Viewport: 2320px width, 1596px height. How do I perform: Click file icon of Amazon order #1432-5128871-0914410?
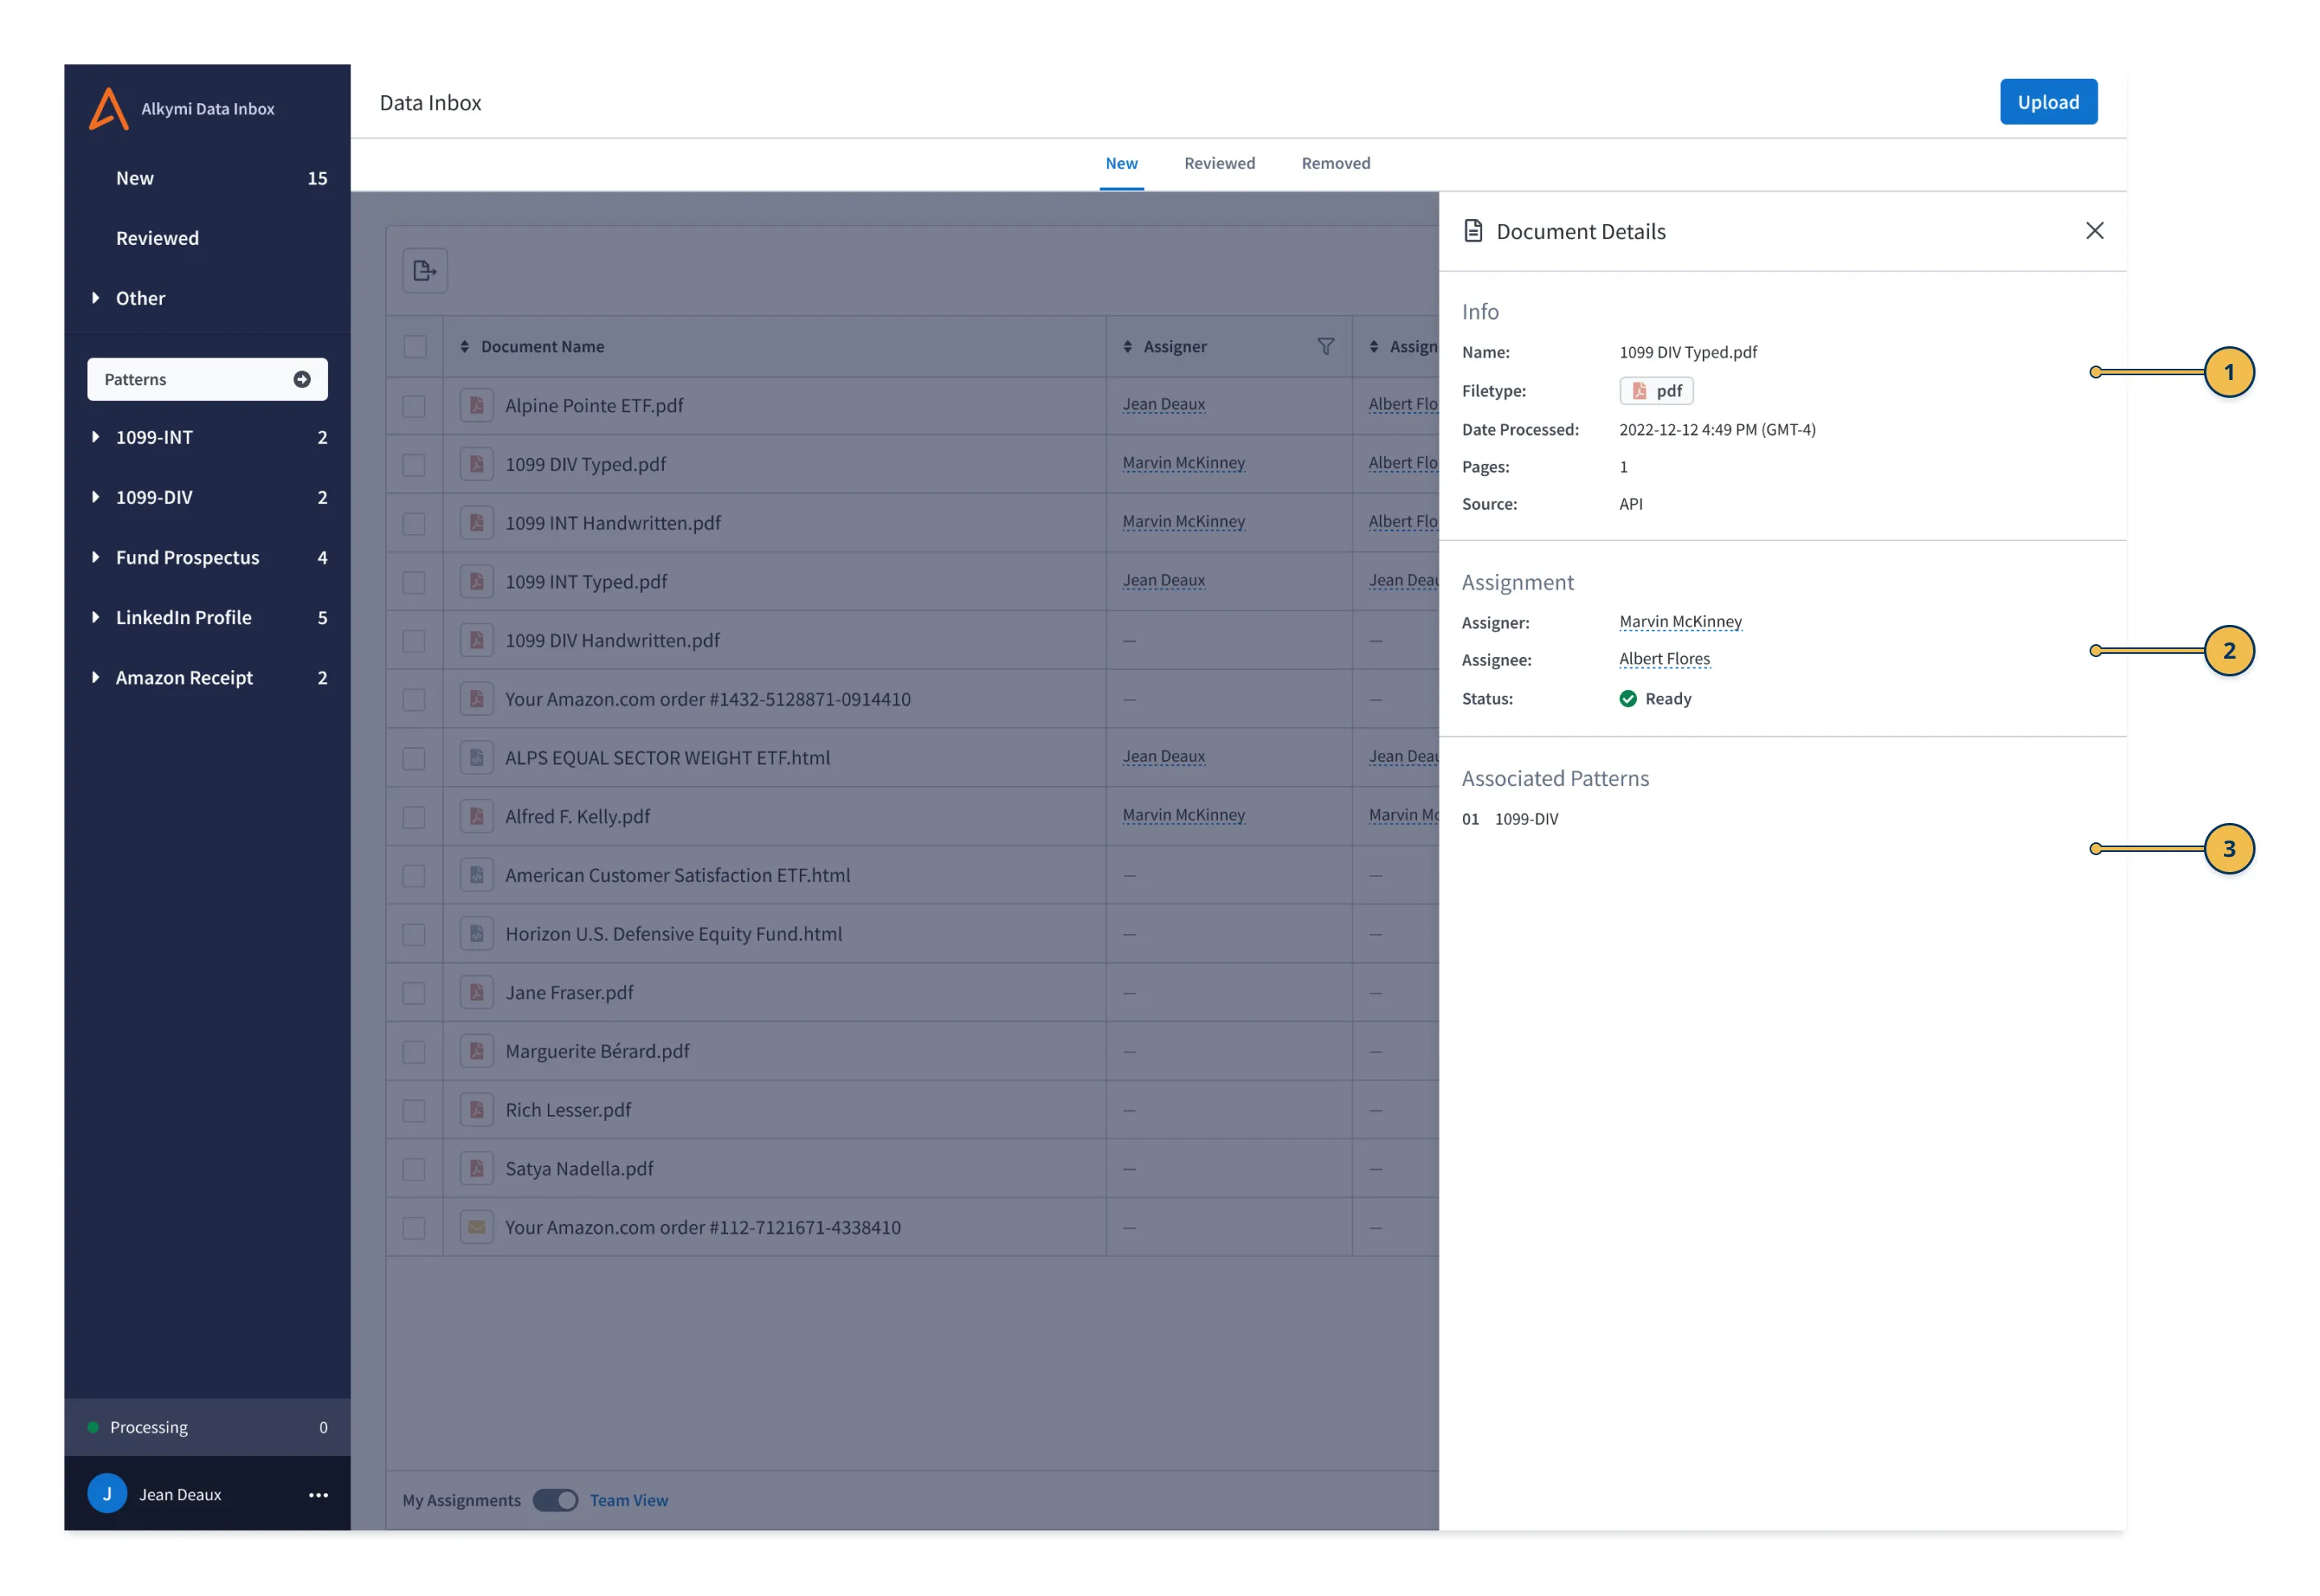(476, 699)
